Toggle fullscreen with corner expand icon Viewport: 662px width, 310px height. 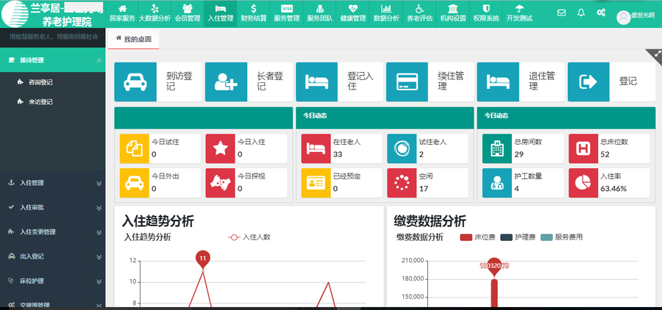pos(657,54)
